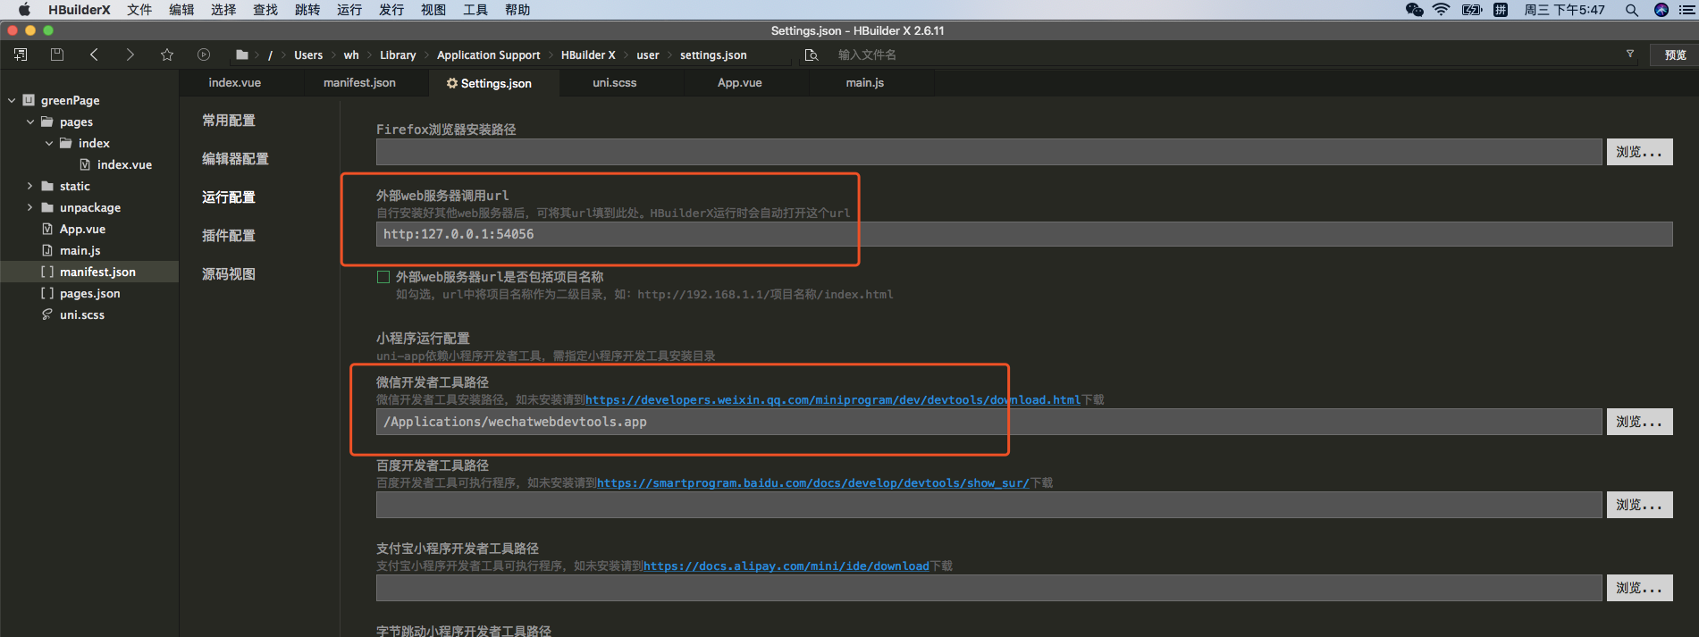Click the 预览 preview button
This screenshot has width=1699, height=637.
[1675, 54]
